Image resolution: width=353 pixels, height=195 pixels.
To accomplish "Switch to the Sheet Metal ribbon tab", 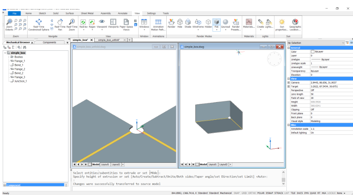I will pos(86,14).
